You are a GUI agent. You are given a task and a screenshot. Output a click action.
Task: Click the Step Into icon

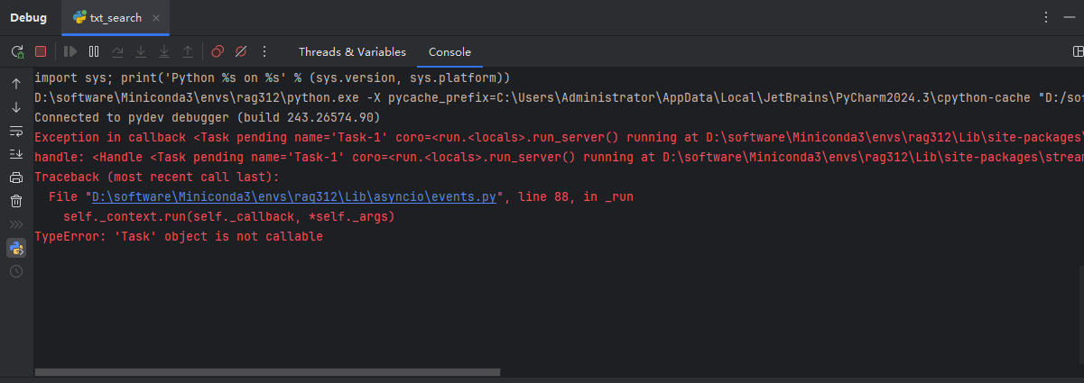pos(141,51)
